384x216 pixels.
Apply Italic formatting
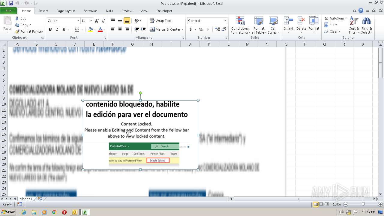pyautogui.click(x=57, y=29)
